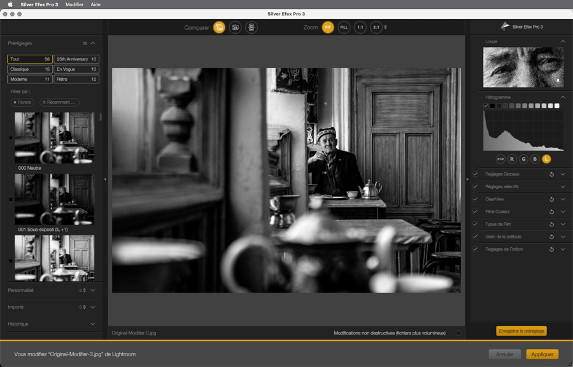Select the En Vogue preset category
Image resolution: width=573 pixels, height=367 pixels.
(x=76, y=69)
